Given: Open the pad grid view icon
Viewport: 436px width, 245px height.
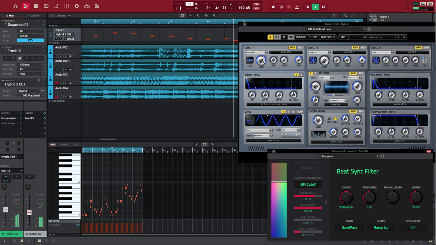Looking at the screenshot, I should 36,6.
